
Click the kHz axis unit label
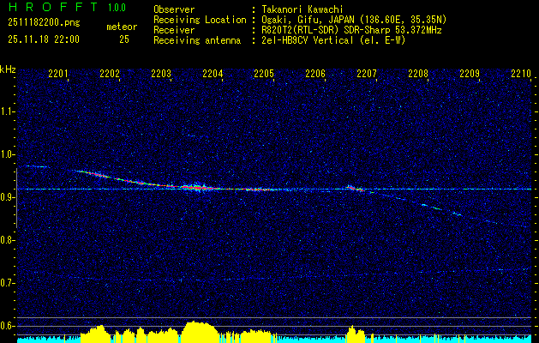8,69
